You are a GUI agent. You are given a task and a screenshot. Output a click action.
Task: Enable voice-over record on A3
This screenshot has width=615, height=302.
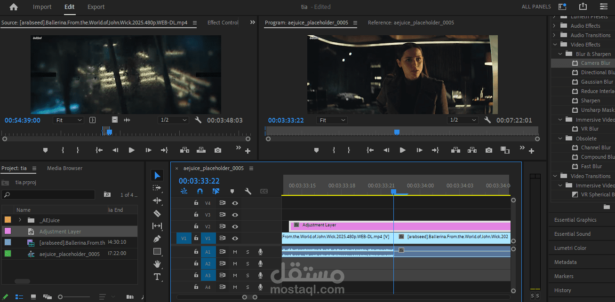260,275
